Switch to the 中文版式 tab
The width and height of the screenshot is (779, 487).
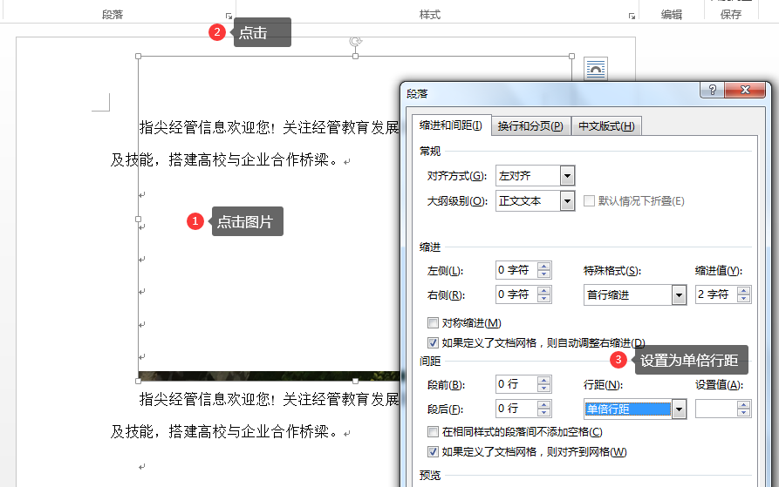(606, 126)
